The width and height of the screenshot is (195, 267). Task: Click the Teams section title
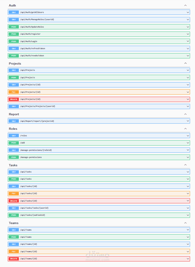point(14,223)
